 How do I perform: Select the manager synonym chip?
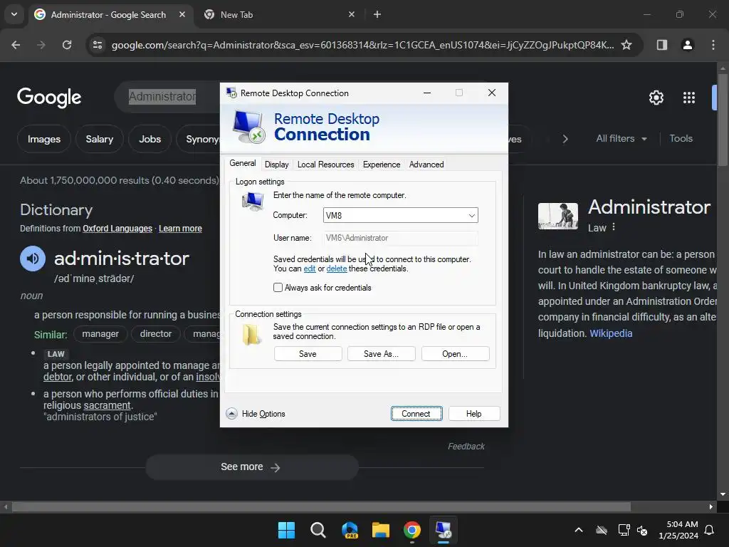[x=100, y=334]
